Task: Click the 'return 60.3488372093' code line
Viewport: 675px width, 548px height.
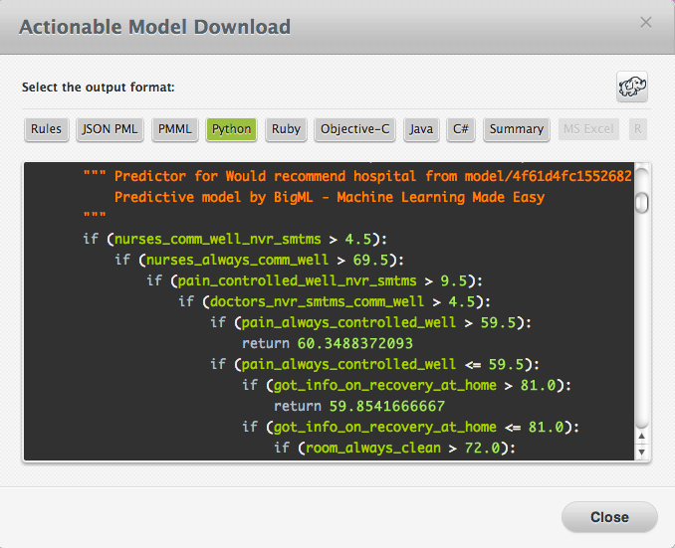Action: [x=313, y=343]
